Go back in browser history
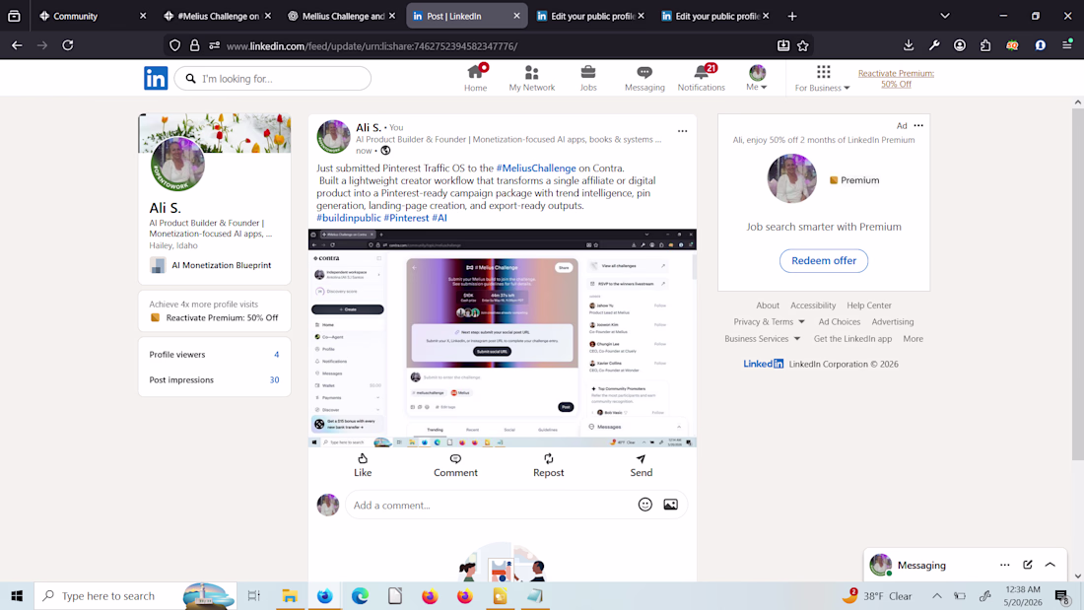The image size is (1084, 610). 18,45
